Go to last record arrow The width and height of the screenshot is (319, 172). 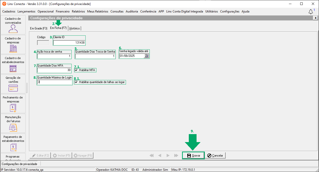pos(176,155)
